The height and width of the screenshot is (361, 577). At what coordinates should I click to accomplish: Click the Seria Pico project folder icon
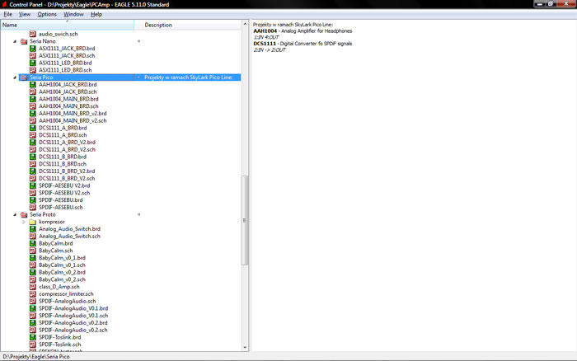[24, 77]
